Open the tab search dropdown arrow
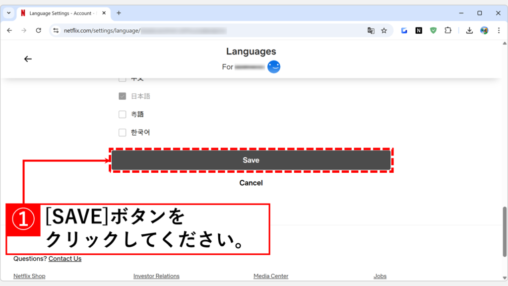508x286 pixels. [9, 13]
